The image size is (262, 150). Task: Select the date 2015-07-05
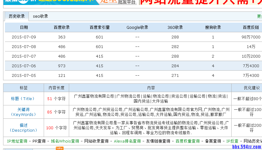tap(24, 76)
